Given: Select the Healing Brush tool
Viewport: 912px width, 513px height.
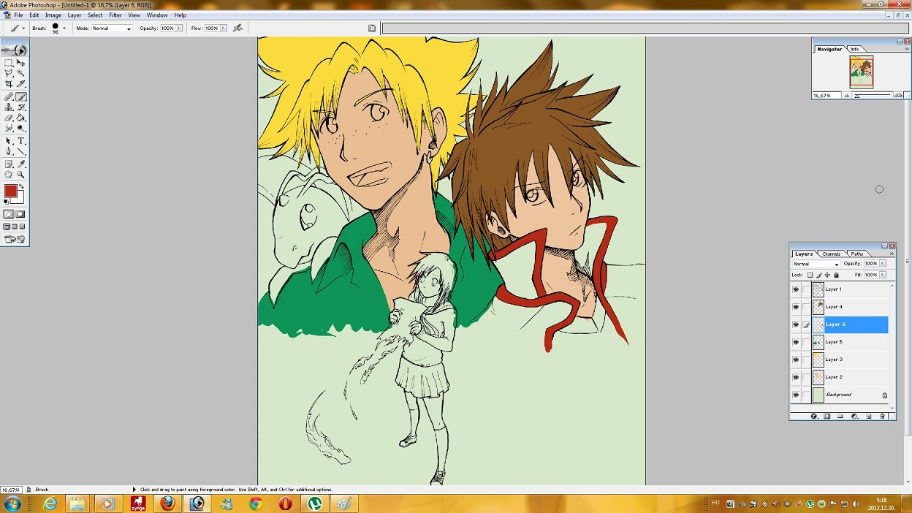Looking at the screenshot, I should point(9,96).
